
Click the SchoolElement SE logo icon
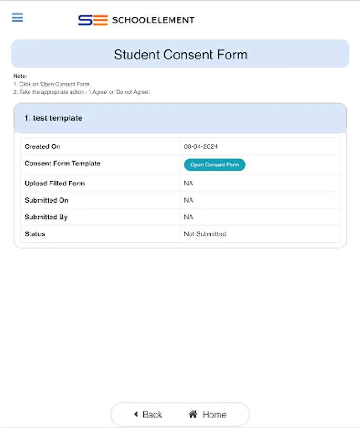pyautogui.click(x=92, y=20)
